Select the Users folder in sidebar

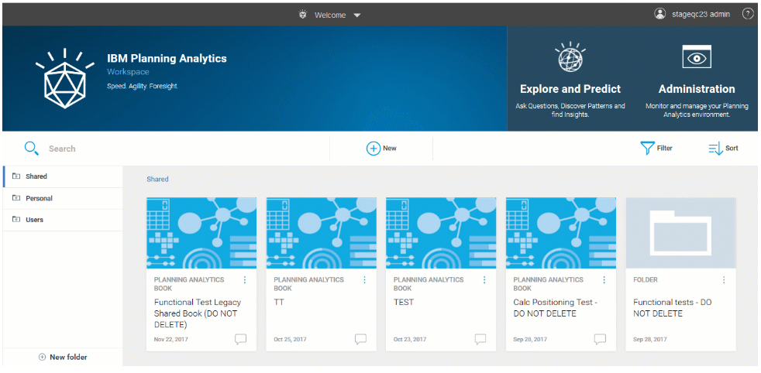click(63, 220)
